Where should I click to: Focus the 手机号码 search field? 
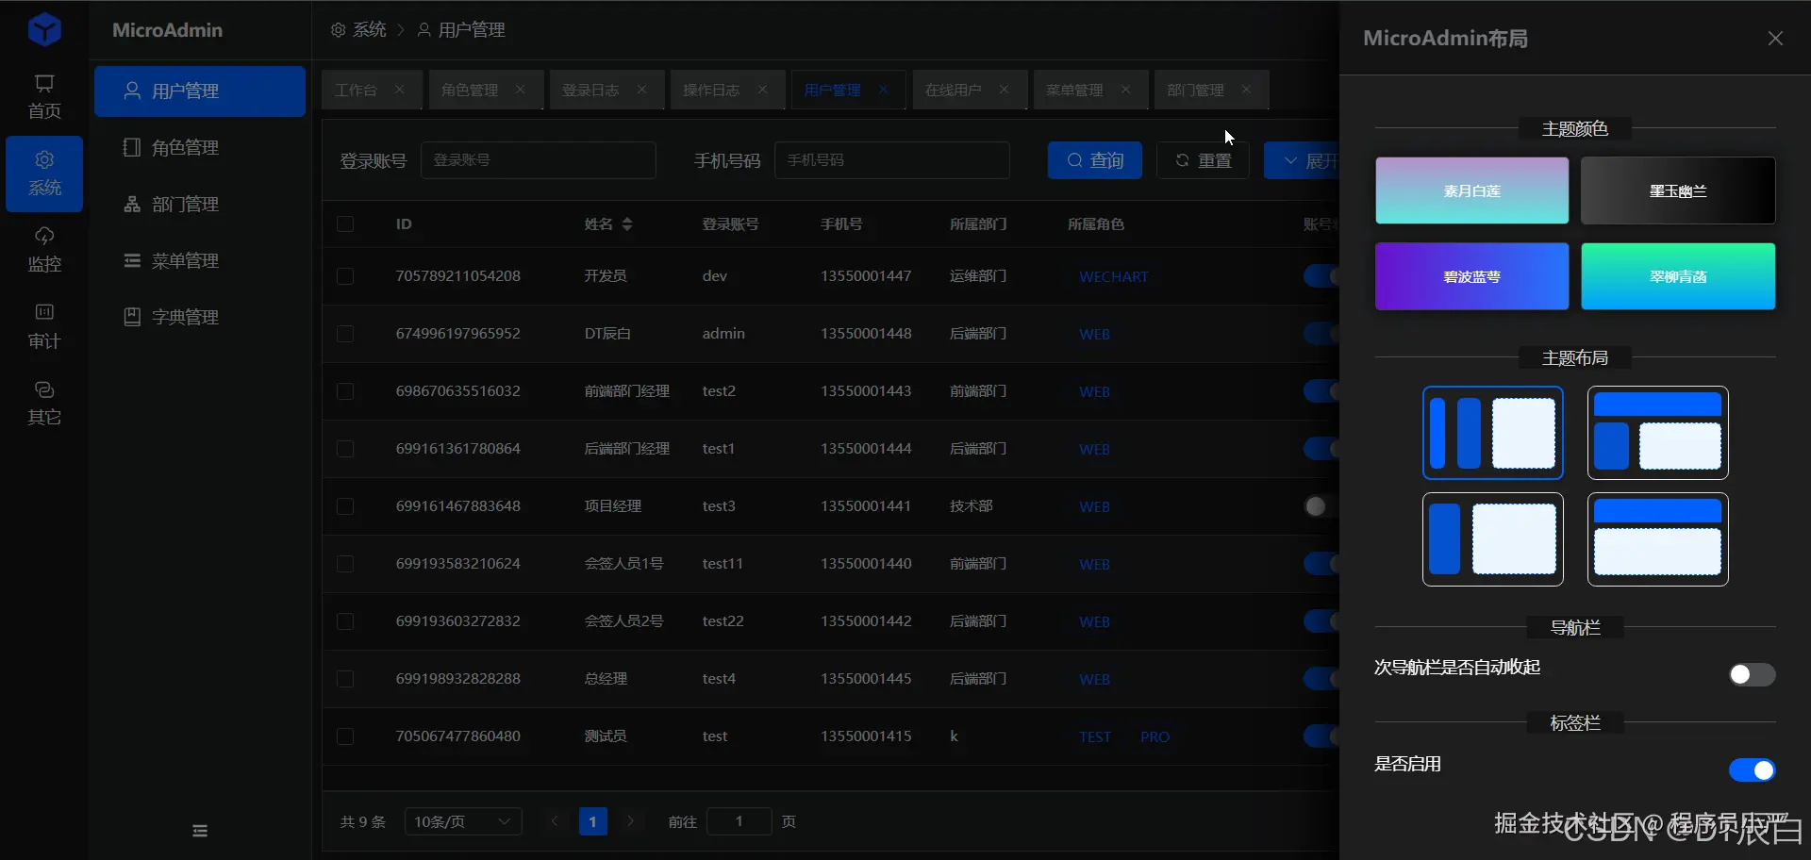click(892, 160)
